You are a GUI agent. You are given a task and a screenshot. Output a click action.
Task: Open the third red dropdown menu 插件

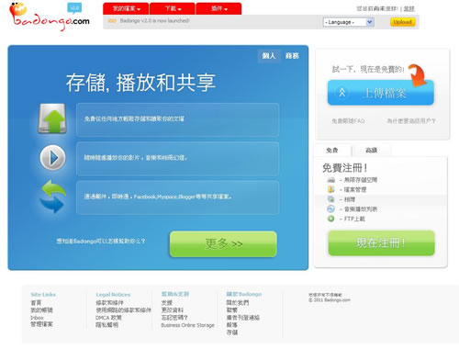(218, 8)
